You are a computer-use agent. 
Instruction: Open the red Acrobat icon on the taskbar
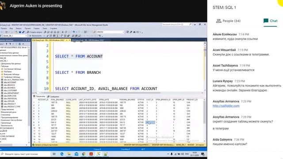point(91,154)
